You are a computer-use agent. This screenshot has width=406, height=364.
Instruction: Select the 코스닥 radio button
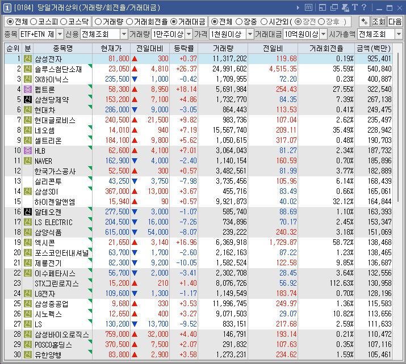(x=64, y=22)
